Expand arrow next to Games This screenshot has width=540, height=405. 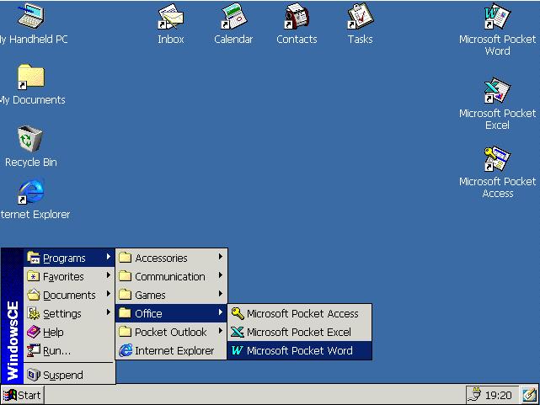point(221,294)
